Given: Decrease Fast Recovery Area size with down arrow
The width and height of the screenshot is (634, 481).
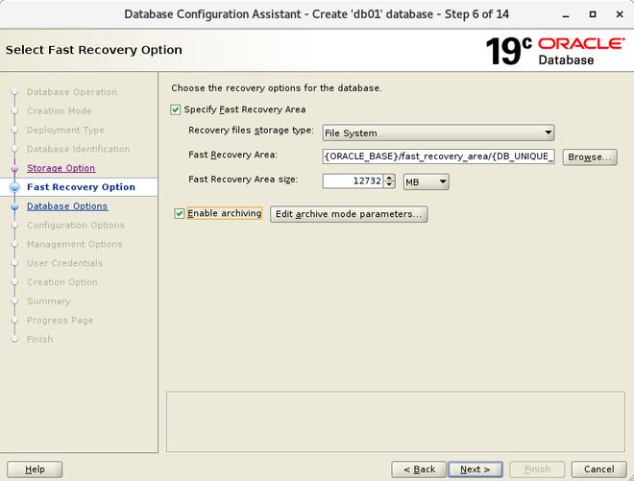Looking at the screenshot, I should [389, 185].
